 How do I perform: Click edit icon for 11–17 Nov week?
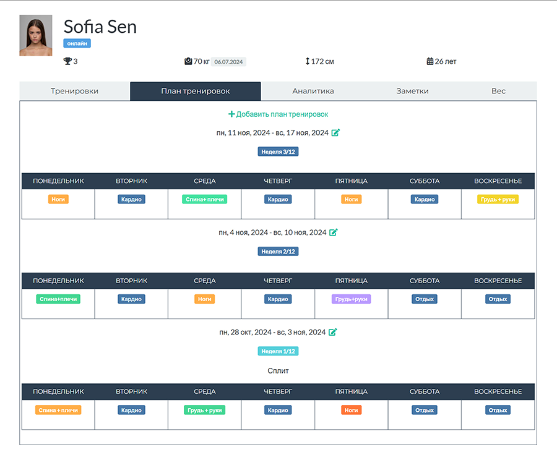click(335, 133)
